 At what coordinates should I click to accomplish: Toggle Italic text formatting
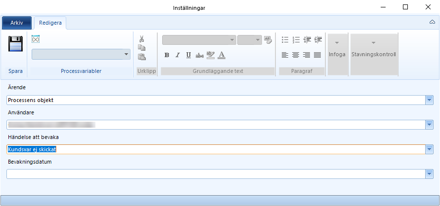(177, 55)
